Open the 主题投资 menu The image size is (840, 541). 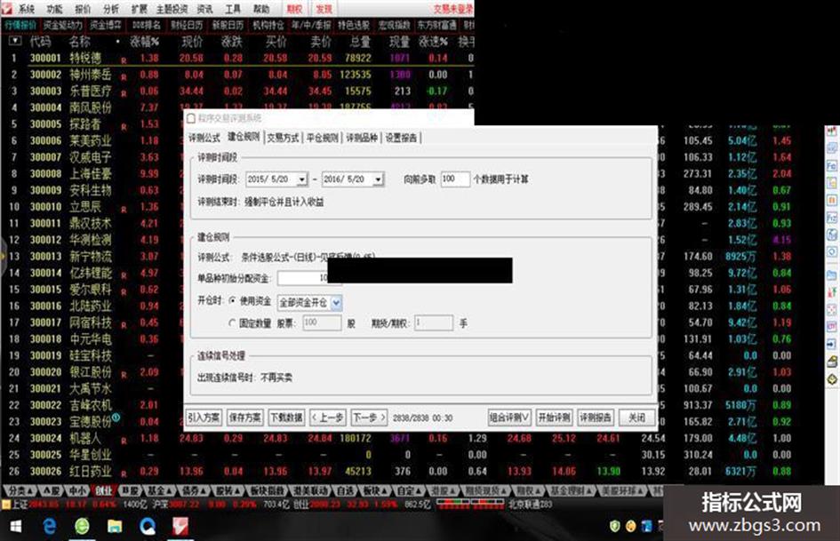(172, 9)
